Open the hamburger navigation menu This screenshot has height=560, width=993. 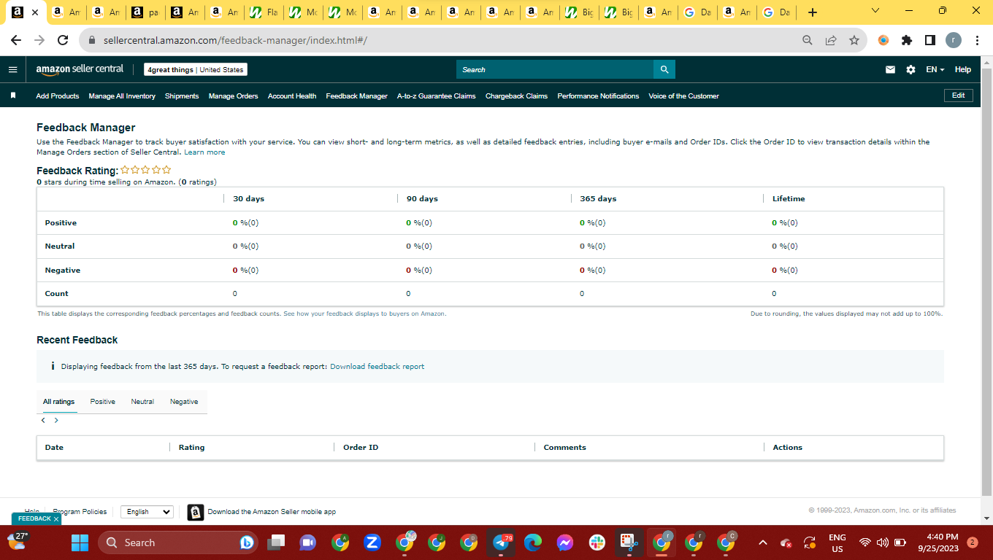(12, 69)
